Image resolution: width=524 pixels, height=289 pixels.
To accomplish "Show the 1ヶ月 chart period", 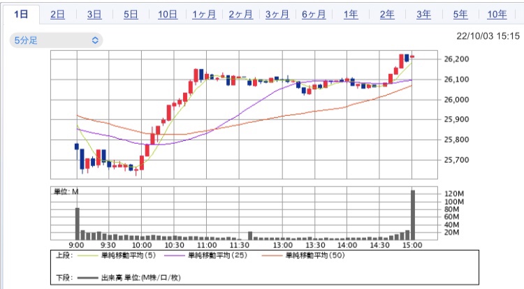I will point(203,15).
